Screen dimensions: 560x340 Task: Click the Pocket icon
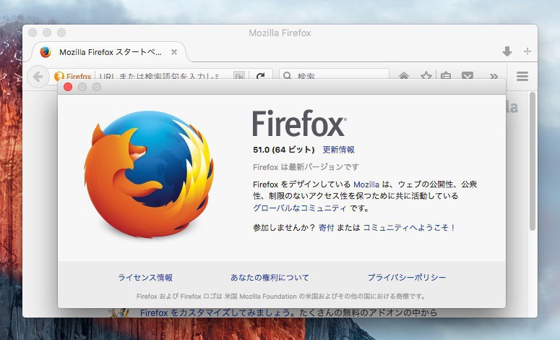[467, 75]
